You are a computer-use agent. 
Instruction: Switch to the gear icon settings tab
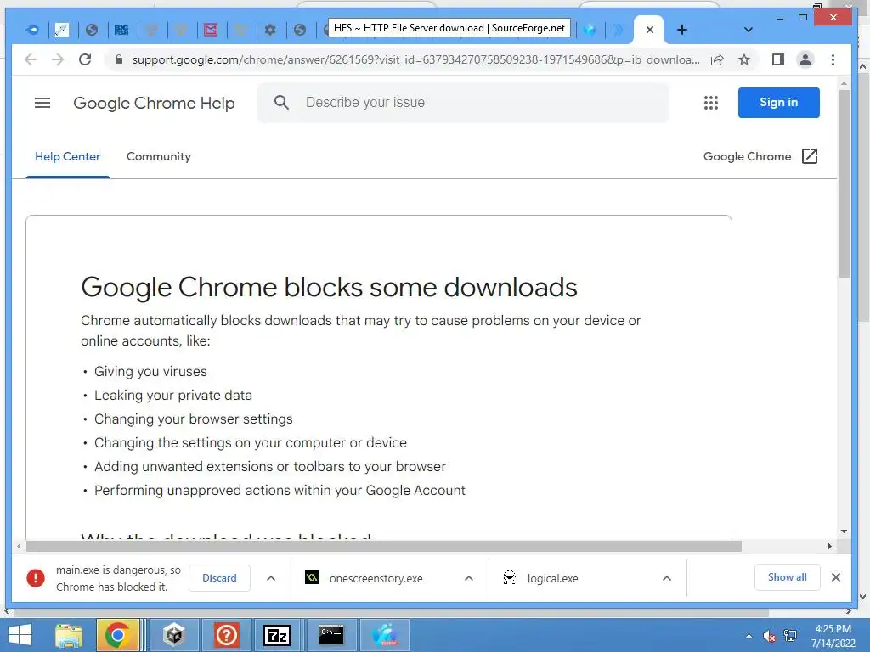tap(270, 30)
